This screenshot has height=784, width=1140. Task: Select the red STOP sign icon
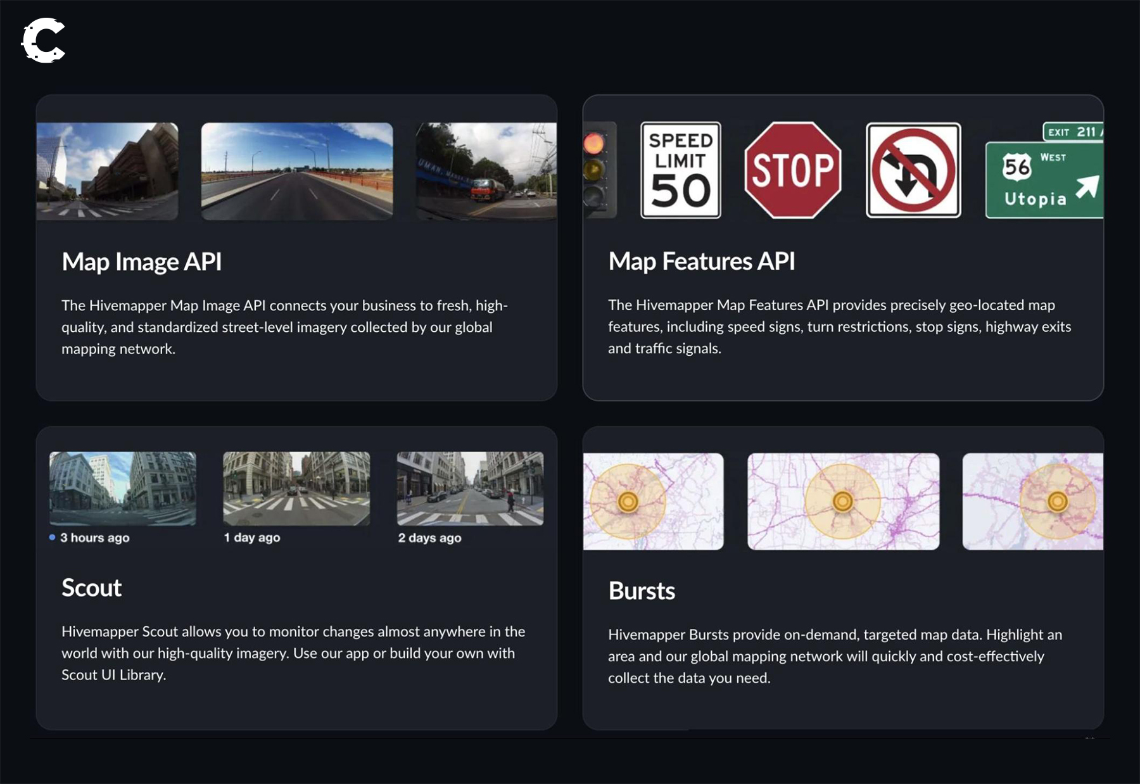pos(792,170)
